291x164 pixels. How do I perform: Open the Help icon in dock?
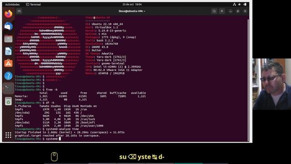click(x=8, y=76)
